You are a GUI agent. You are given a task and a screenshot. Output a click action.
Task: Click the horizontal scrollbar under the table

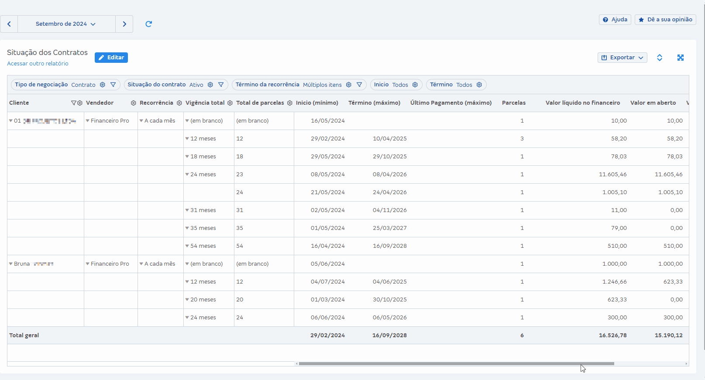point(456,363)
